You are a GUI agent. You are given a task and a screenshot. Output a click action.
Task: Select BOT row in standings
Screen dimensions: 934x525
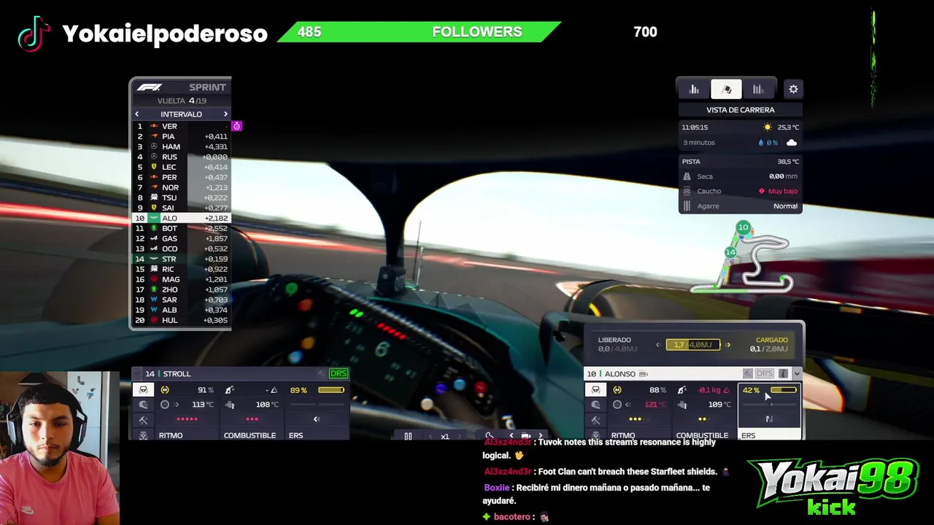pos(180,228)
